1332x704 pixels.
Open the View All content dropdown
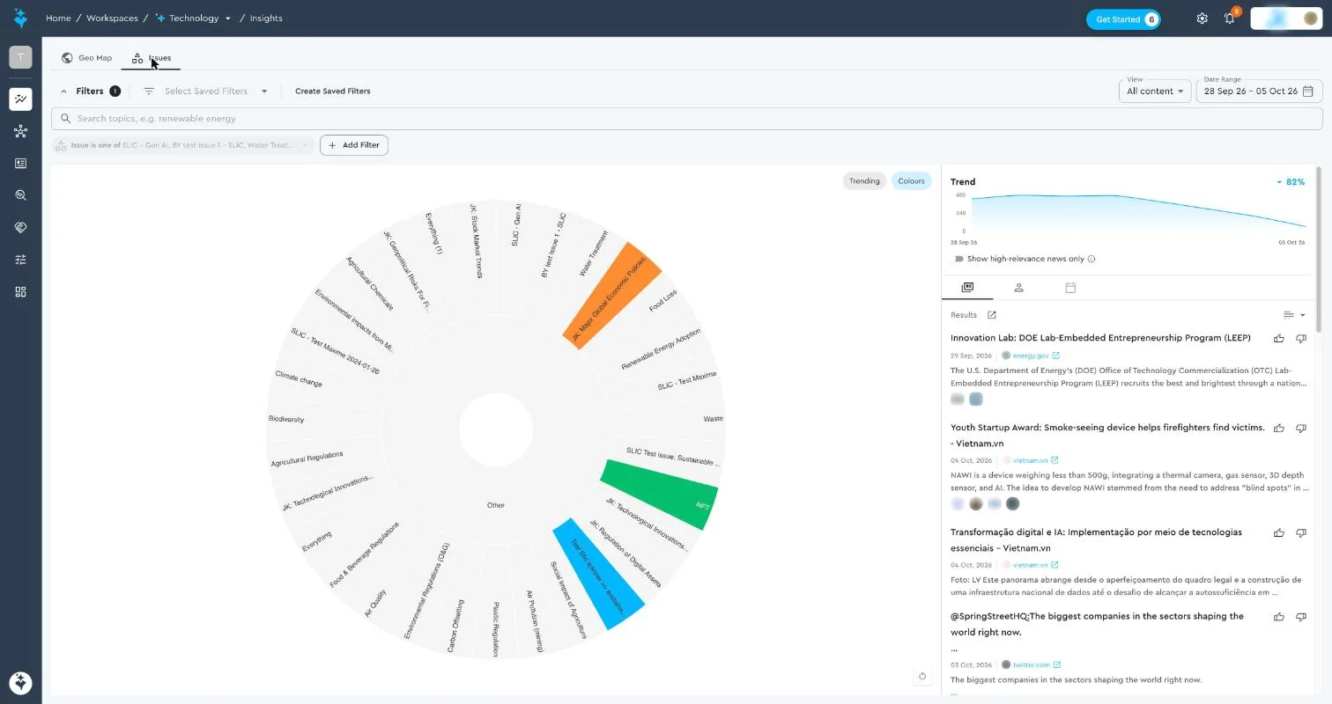point(1155,91)
